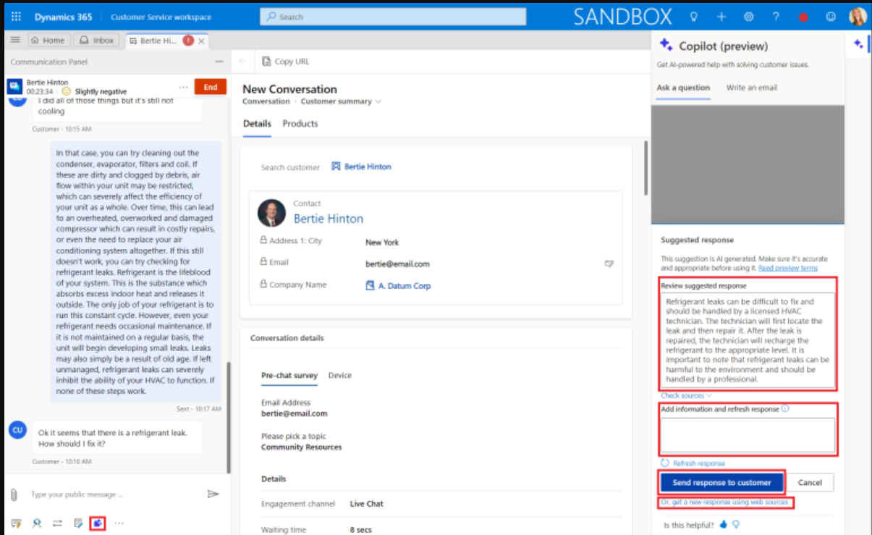Screen dimensions: 872x535
Task: Open the Details tab
Action: pos(257,124)
